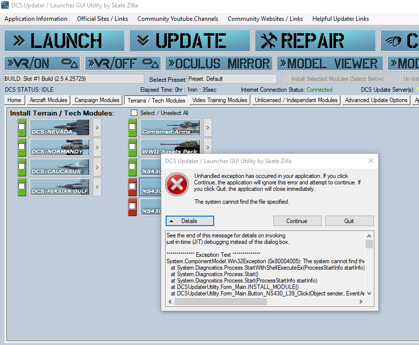419x345 pixels.
Task: Launch with VR/OFF
Action: 123,63
